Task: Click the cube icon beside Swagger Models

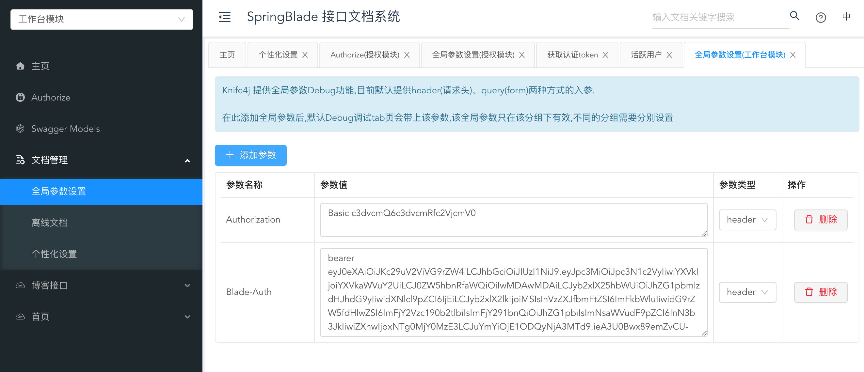Action: (x=20, y=128)
